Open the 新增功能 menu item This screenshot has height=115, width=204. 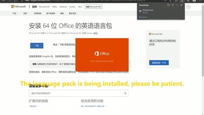(x=38, y=13)
